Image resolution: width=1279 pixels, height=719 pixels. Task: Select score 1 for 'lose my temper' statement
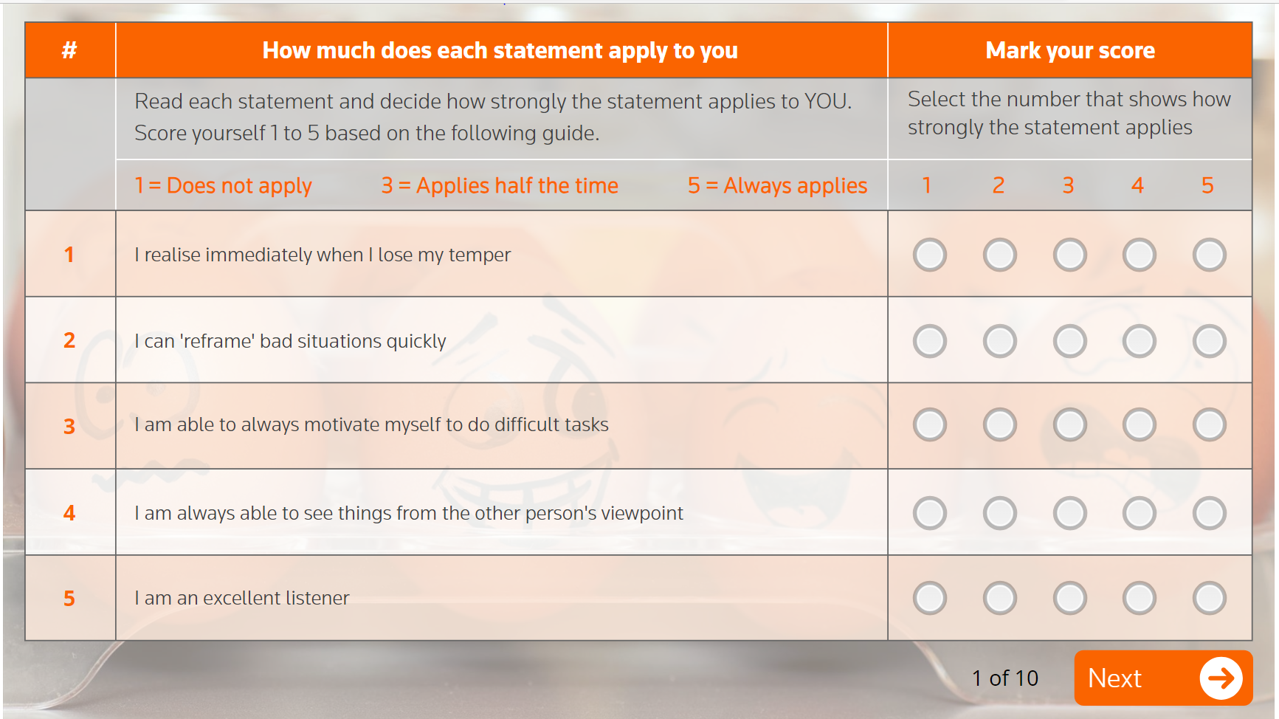929,255
